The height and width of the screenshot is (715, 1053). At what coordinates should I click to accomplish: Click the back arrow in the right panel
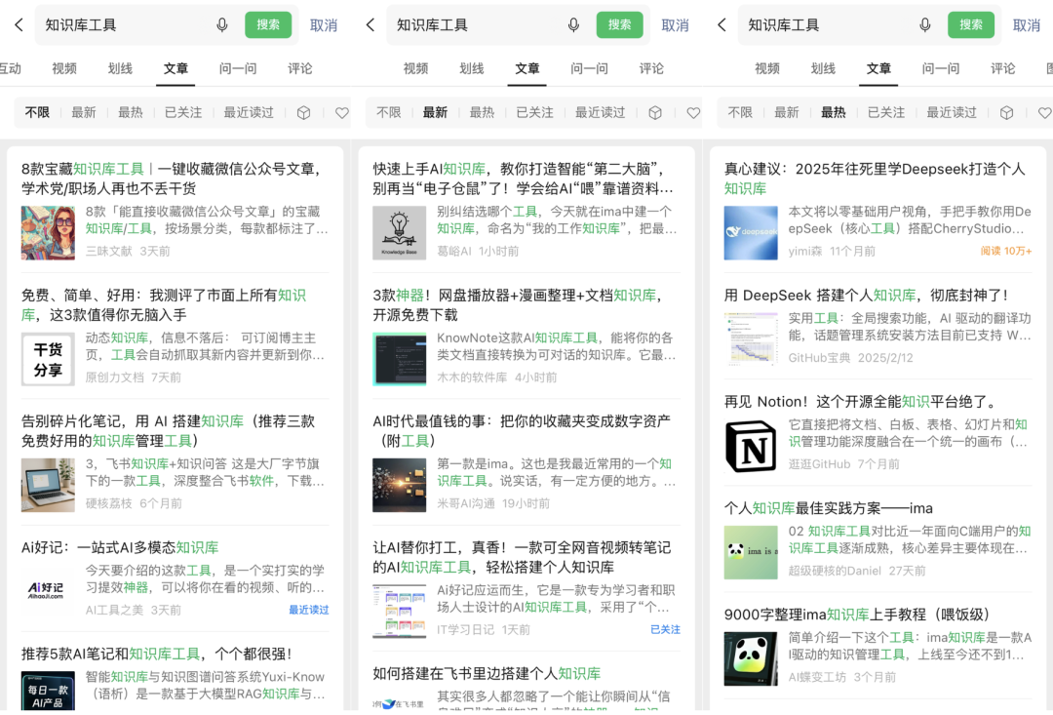[721, 25]
